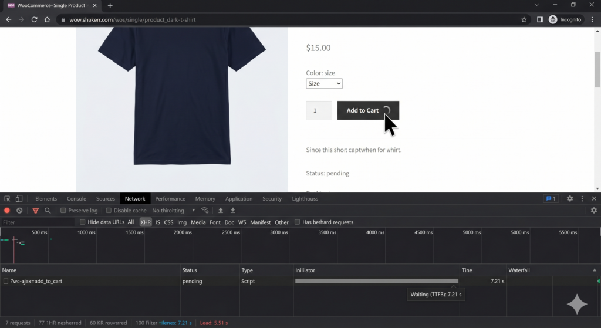Check the Hide data URLs option

pos(82,222)
